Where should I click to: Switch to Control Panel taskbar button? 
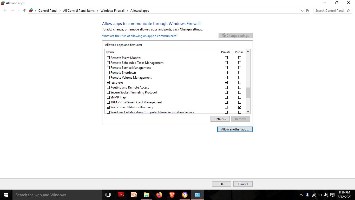(x=198, y=195)
